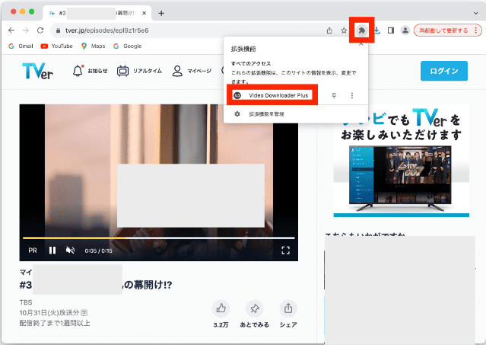This screenshot has height=345, width=486.
Task: Select Video Downloader Plus extension
Action: click(x=272, y=95)
